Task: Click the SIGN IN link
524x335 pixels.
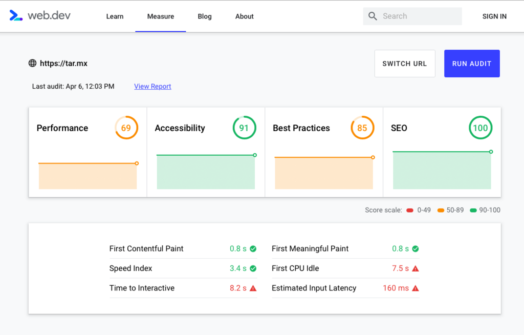Action: (x=494, y=16)
